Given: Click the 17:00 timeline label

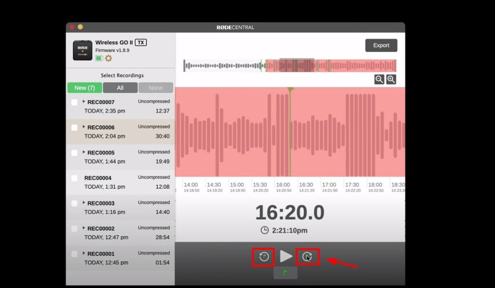Looking at the screenshot, I should pos(329,185).
